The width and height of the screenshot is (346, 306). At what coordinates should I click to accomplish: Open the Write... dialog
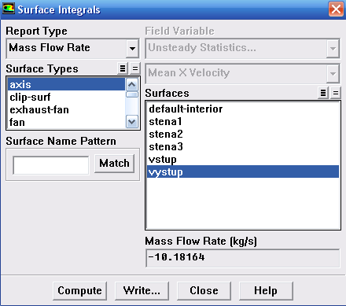142,291
